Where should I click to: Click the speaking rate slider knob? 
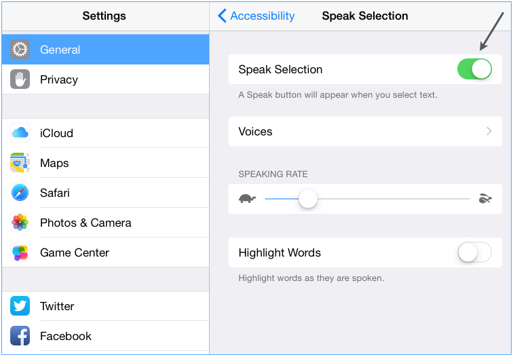[x=308, y=199]
